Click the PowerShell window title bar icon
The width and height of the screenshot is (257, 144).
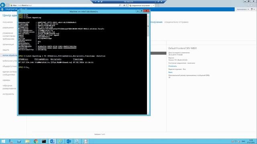click(20, 12)
